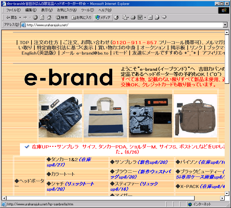Expand the address bar dropdown list
The height and width of the screenshot is (208, 231).
225,25
